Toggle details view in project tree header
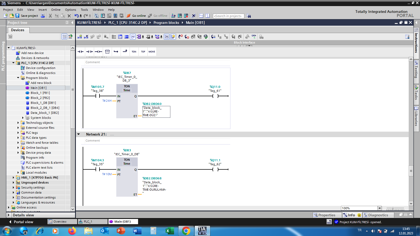This screenshot has width=420, height=236. tap(64, 36)
